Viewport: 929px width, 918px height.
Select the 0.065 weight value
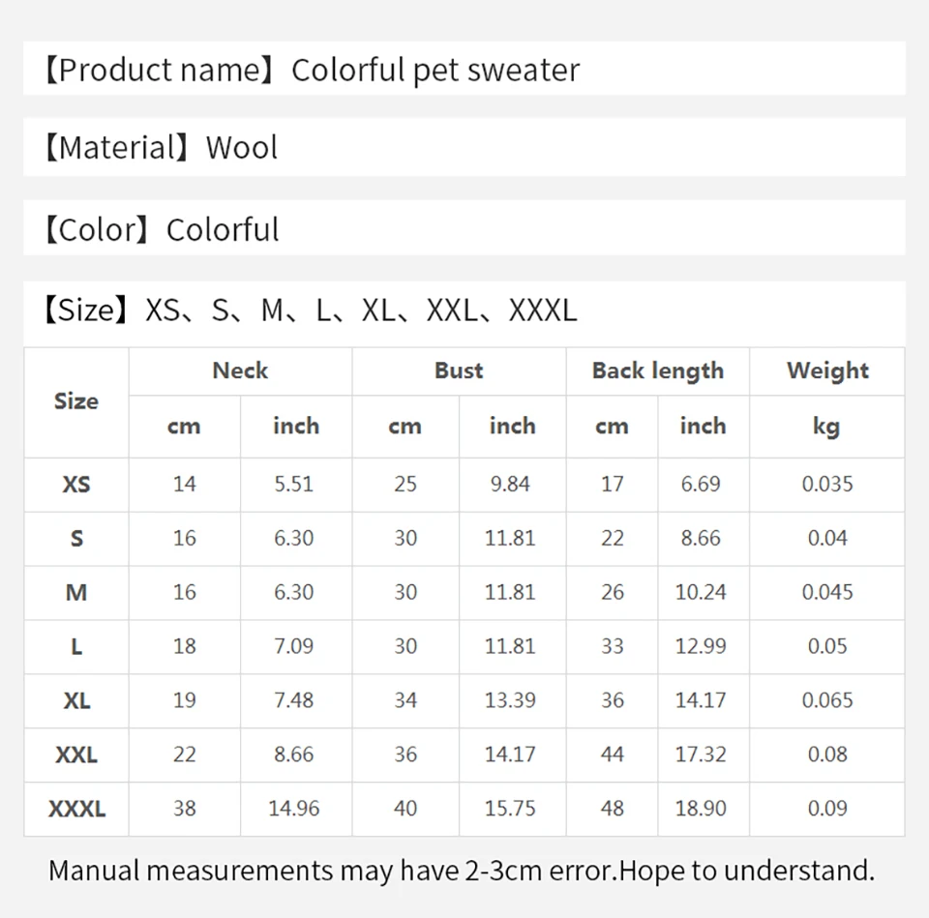point(827,700)
